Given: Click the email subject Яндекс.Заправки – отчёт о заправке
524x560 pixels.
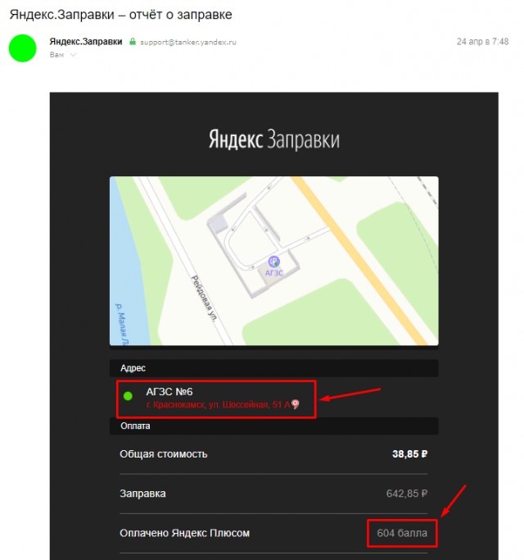Looking at the screenshot, I should tap(120, 15).
